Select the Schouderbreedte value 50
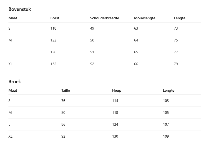The width and height of the screenshot is (201, 150). click(92, 40)
